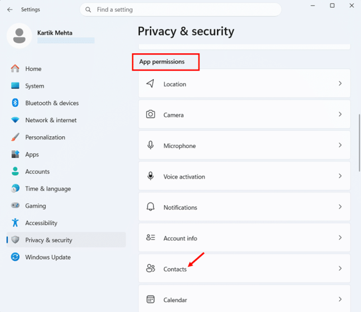This screenshot has height=312, width=361.
Task: Open Network & internet category
Action: [51, 120]
